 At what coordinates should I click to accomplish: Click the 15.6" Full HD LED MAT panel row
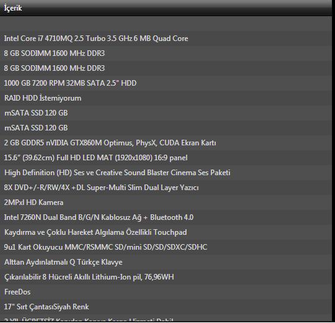coord(166,158)
